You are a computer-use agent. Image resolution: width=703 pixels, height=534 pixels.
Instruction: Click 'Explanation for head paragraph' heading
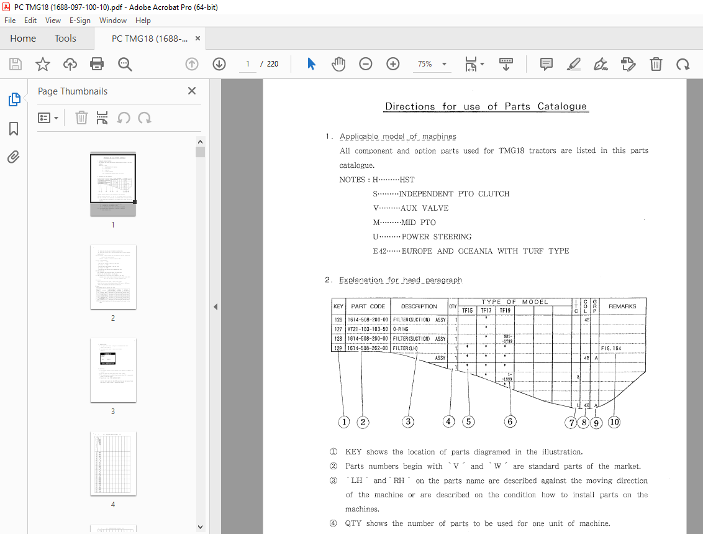tap(401, 280)
